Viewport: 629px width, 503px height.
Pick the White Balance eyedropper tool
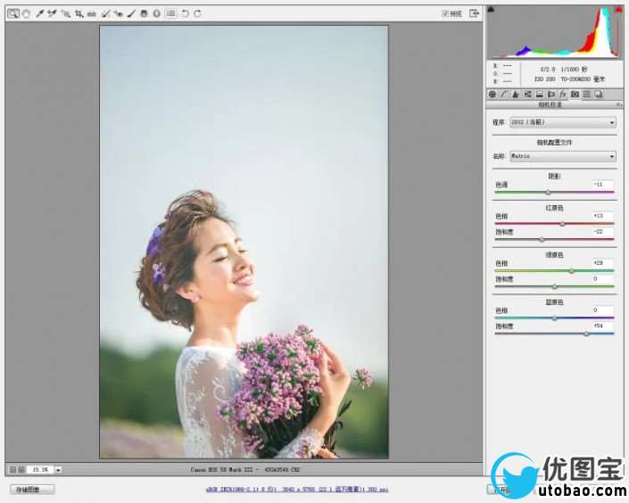[39, 13]
